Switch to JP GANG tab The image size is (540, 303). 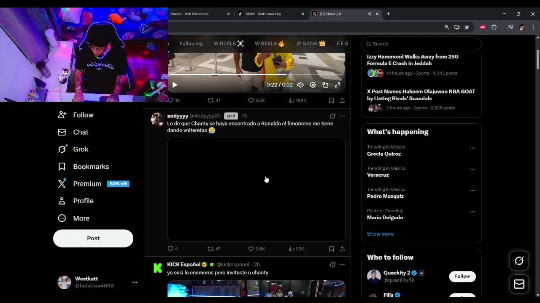310,43
